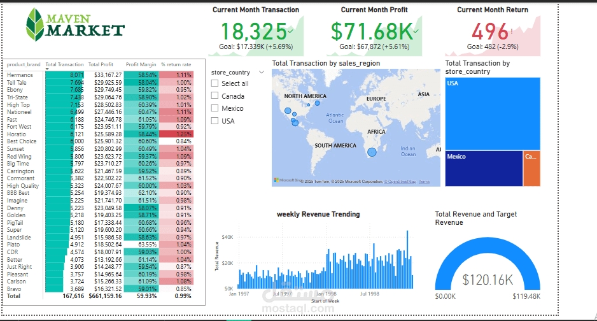597x321 pixels.
Task: Select the USA block in treemap
Action: pos(492,114)
